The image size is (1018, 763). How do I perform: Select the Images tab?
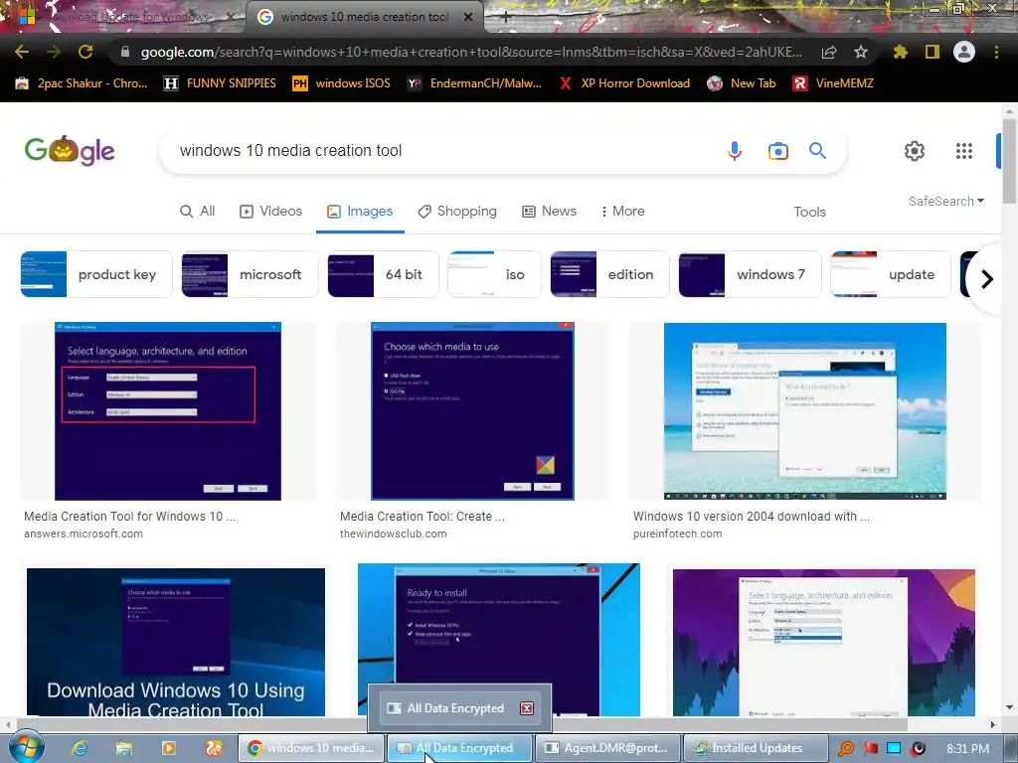point(360,211)
